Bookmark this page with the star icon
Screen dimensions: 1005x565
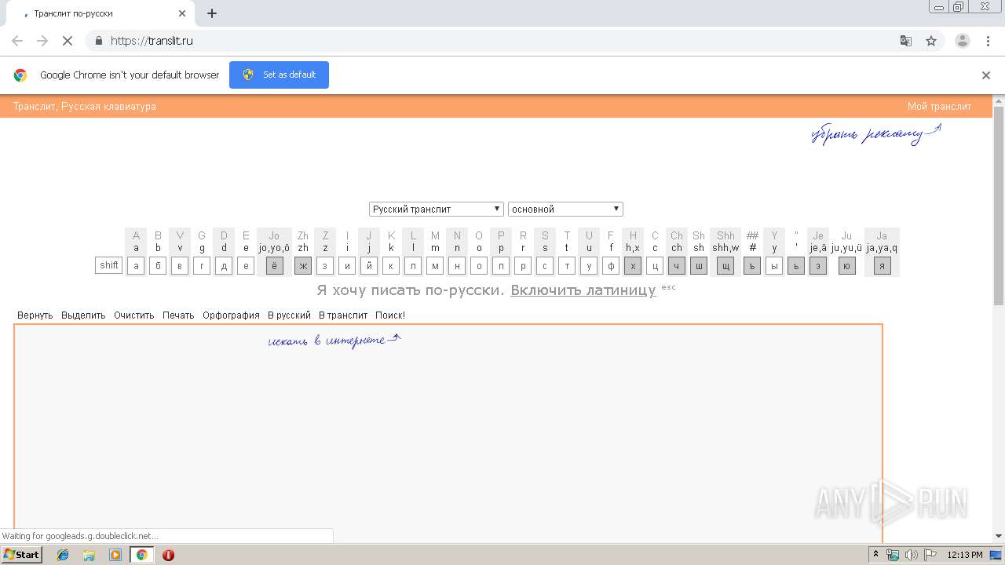tap(931, 41)
